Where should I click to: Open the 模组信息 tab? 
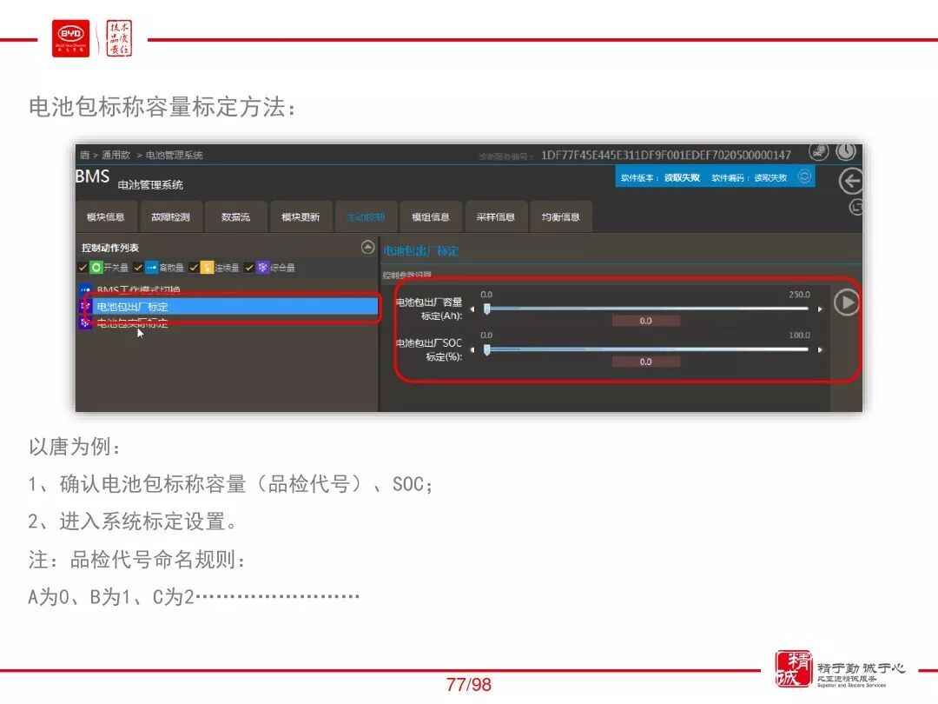431,216
